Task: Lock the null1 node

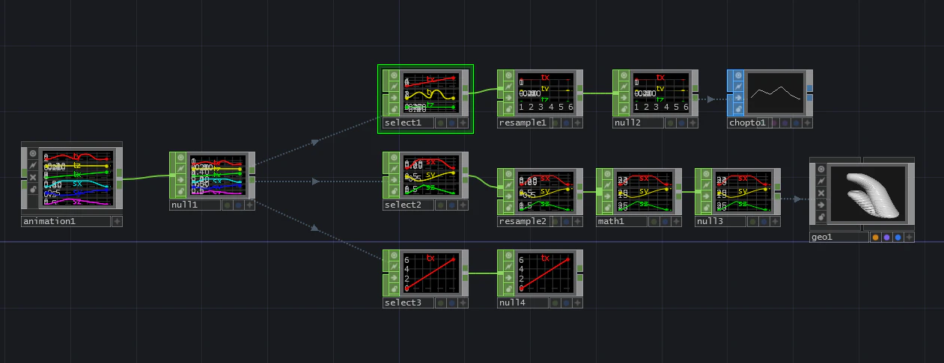Action: click(x=181, y=191)
